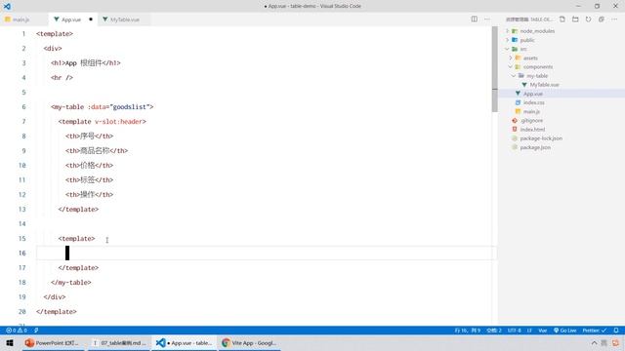Switch to MyTable.vue editor tab
The height and width of the screenshot is (351, 625).
pos(124,19)
